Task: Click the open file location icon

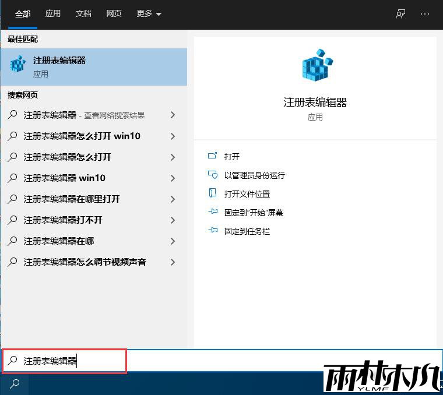Action: (x=212, y=193)
